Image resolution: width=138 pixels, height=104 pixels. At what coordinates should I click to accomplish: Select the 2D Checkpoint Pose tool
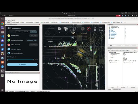click(x=105, y=22)
